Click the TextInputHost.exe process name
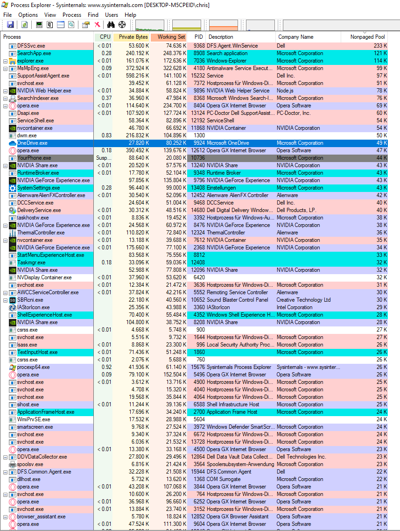Screen dimensions: 400x531 pos(37,353)
